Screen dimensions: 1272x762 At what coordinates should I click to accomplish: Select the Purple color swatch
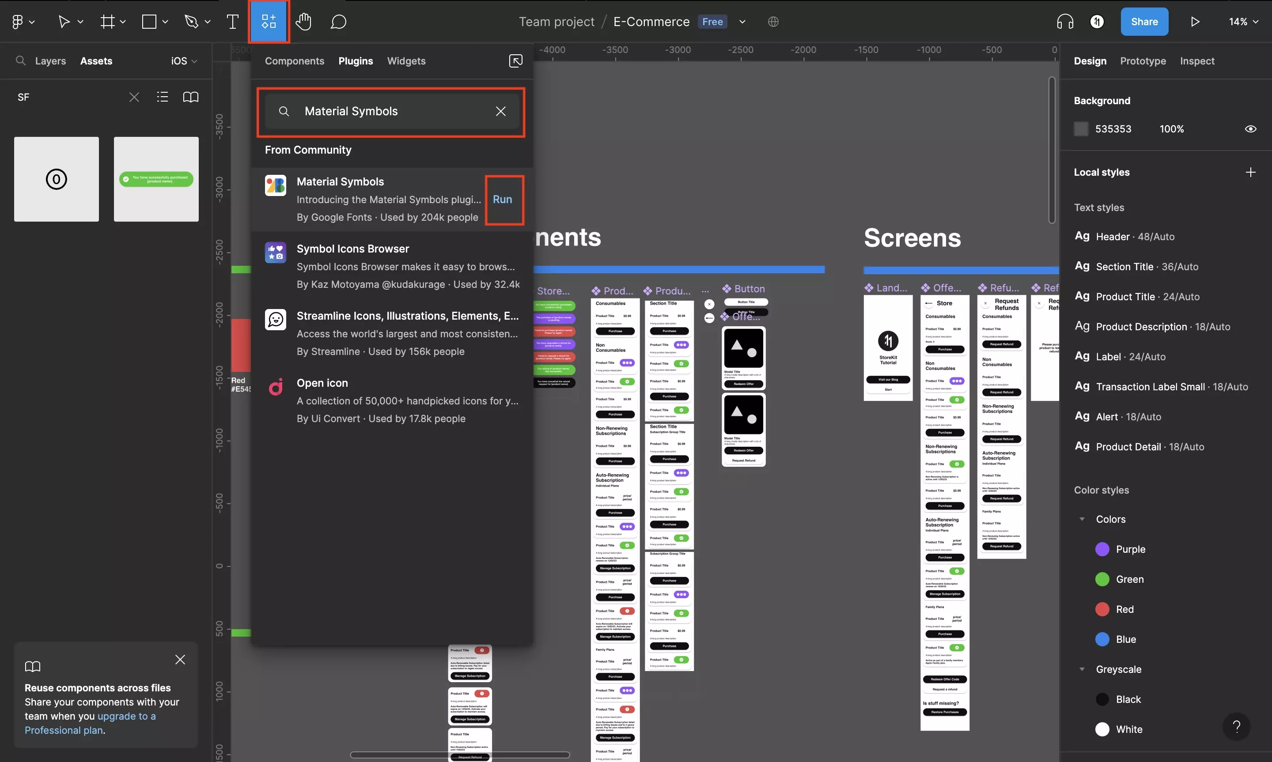pos(1102,549)
